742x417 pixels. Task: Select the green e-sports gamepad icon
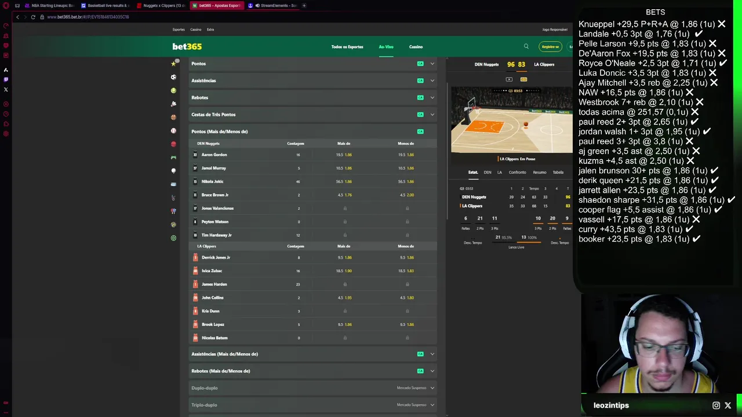click(173, 157)
